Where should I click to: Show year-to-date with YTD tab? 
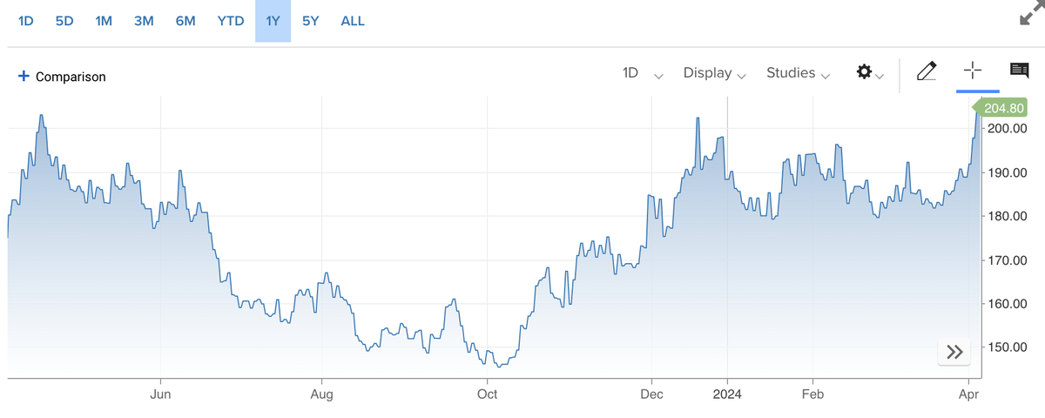tap(230, 21)
